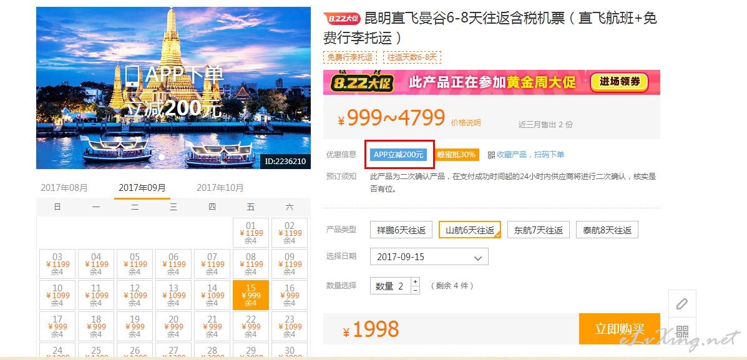Select September 16 priced ¥999 in calendar
Viewport: 747px width, 360px height.
[290, 295]
